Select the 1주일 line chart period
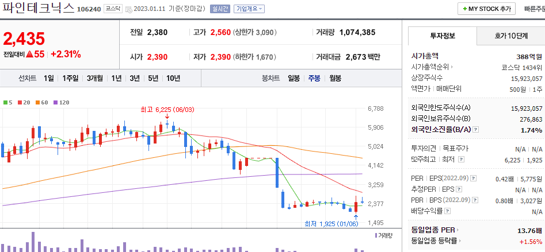This screenshot has height=252, width=545. (x=70, y=78)
